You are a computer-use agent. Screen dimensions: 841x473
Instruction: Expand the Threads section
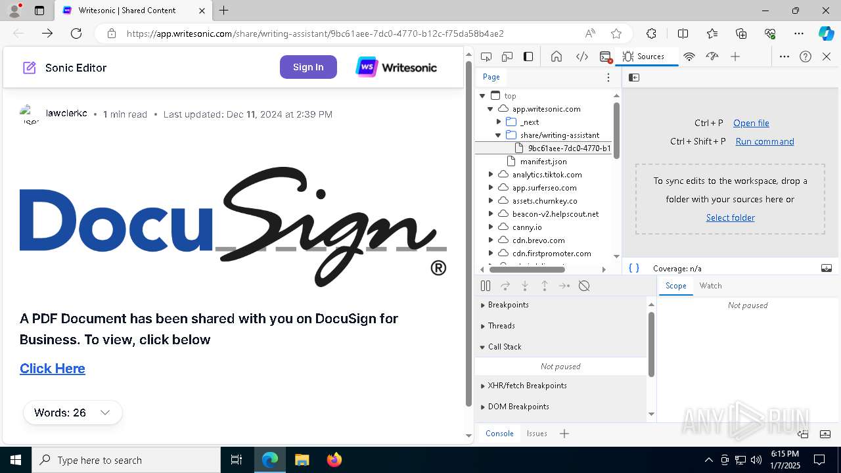click(x=562, y=326)
